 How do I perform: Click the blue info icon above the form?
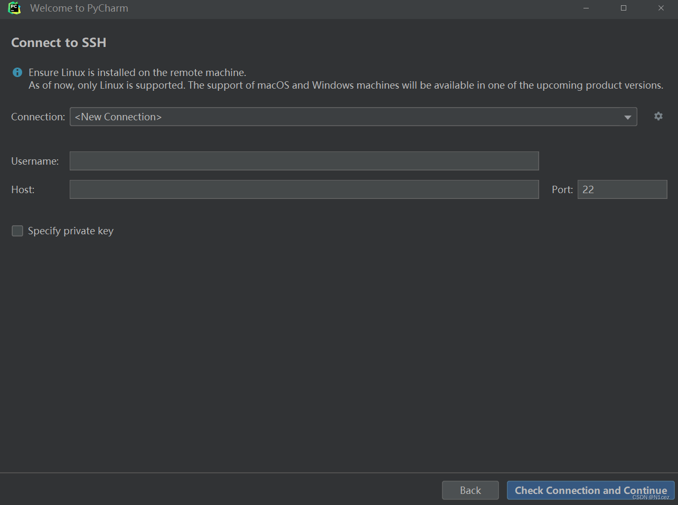[17, 72]
